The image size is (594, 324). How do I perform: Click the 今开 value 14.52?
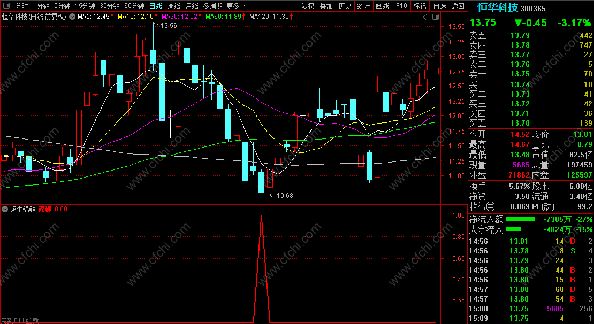(520, 134)
